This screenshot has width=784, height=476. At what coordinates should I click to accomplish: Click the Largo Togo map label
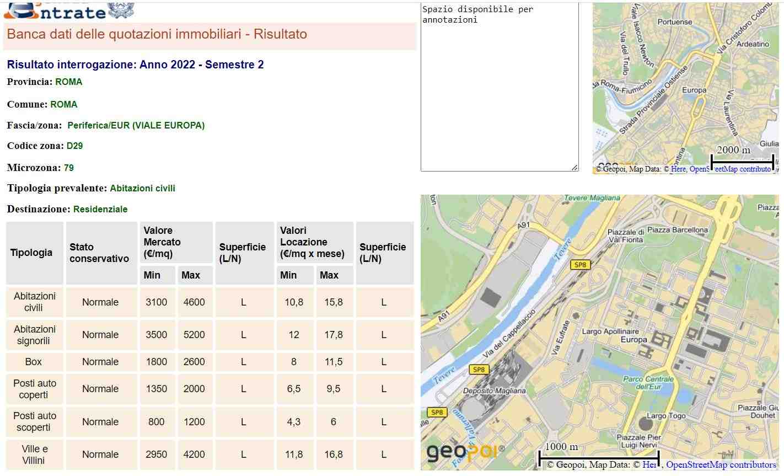(666, 416)
